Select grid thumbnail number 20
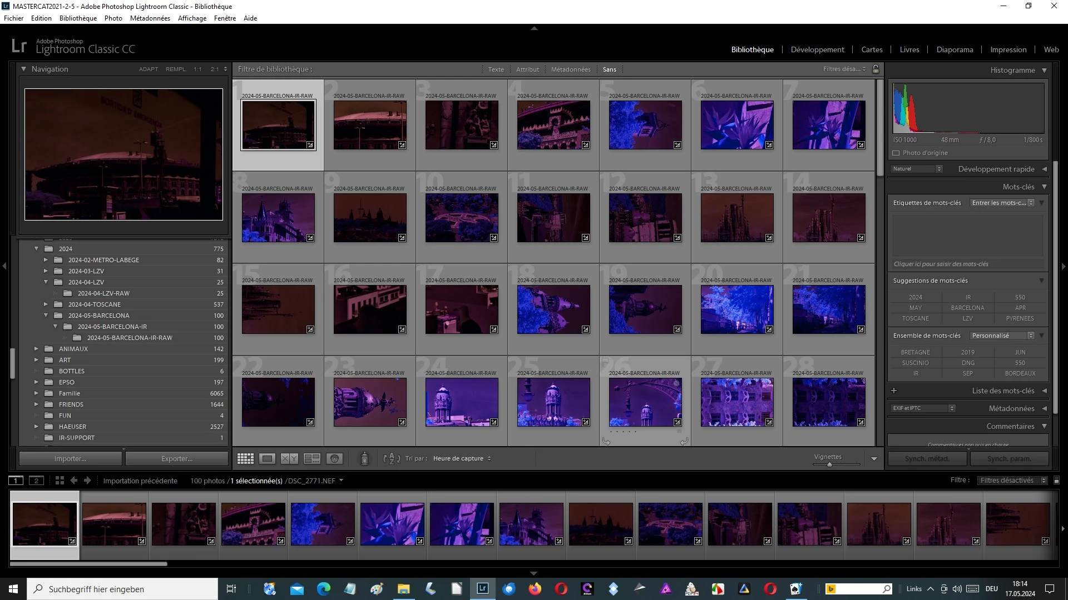This screenshot has height=600, width=1068. 736,309
